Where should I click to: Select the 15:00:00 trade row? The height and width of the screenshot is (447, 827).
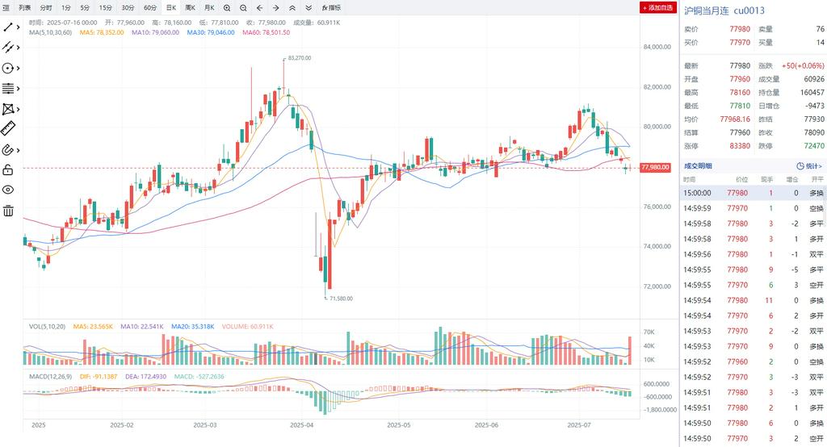(754, 193)
